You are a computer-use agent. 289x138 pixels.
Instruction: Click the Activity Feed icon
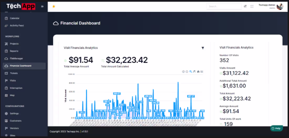pos(6,26)
